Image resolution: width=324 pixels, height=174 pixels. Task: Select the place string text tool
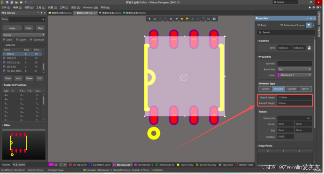[x=192, y=19]
